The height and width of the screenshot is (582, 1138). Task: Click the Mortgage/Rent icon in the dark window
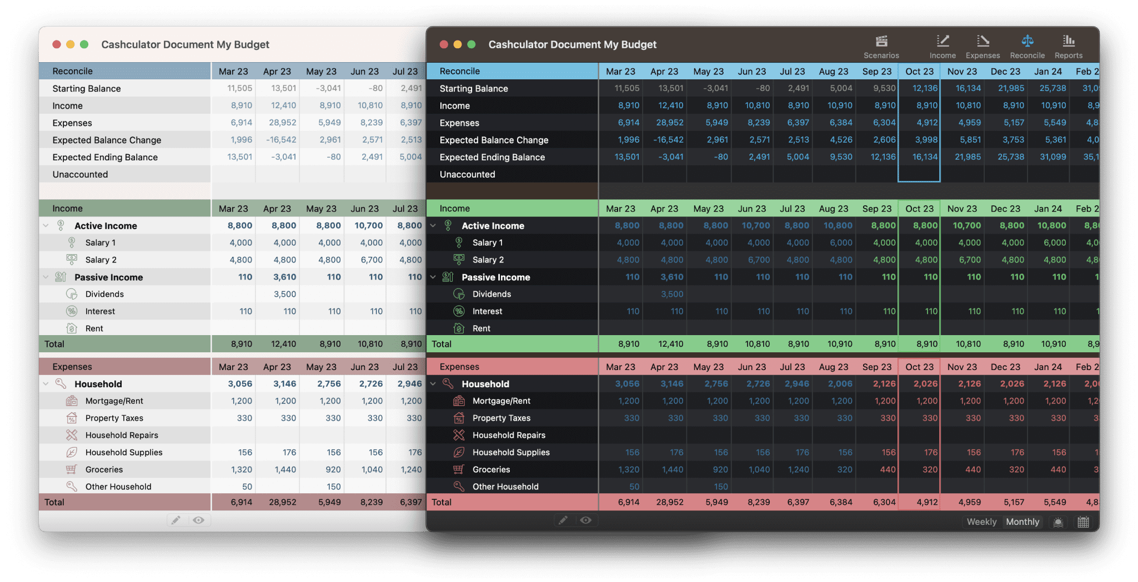459,401
